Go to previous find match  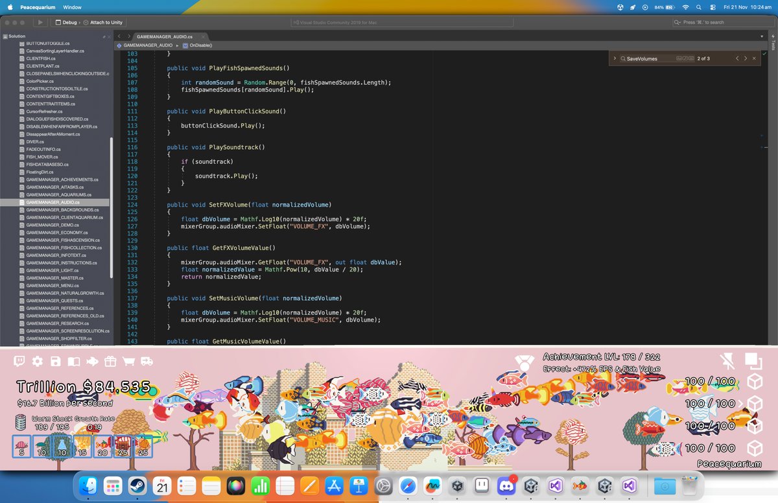click(x=737, y=58)
